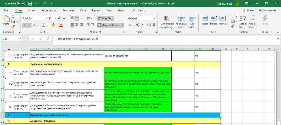Switch to the Data tab

[83, 10]
